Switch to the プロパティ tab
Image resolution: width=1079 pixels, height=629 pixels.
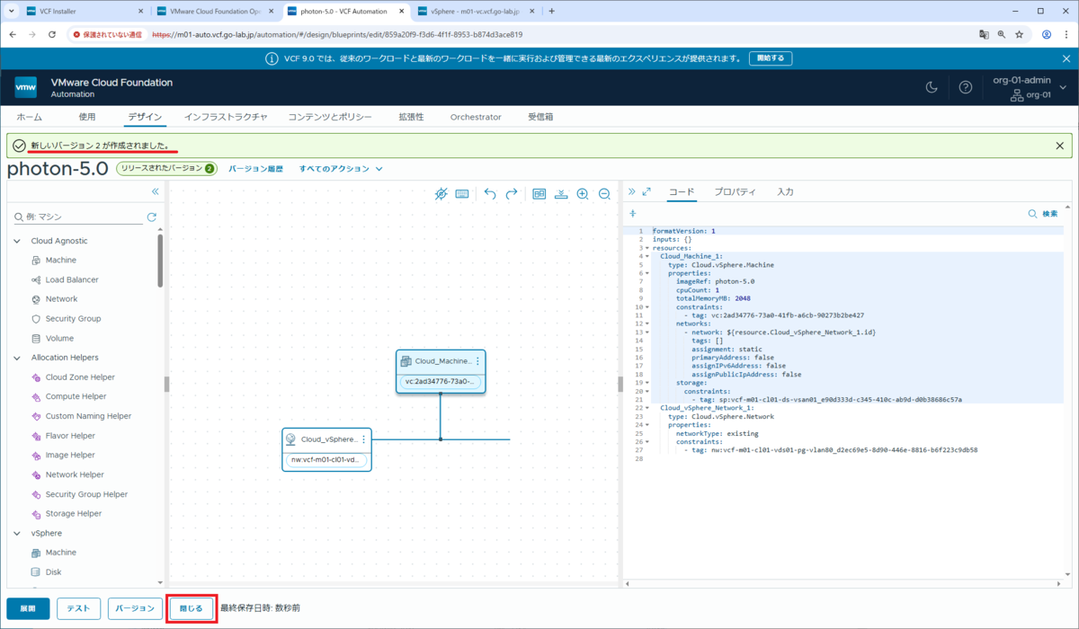click(735, 191)
